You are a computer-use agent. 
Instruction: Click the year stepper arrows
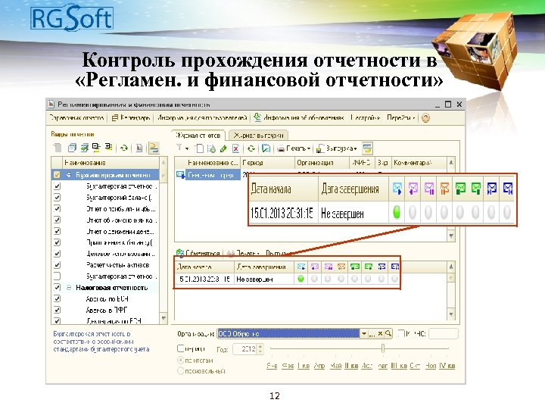pos(261,348)
